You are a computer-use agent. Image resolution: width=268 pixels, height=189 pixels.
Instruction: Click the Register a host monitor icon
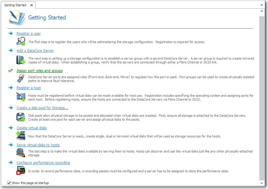click(21, 97)
